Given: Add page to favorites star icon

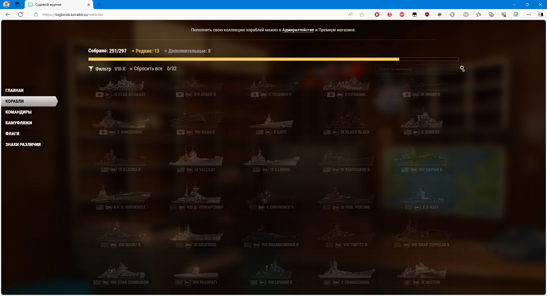Looking at the screenshot, I should pos(362,15).
